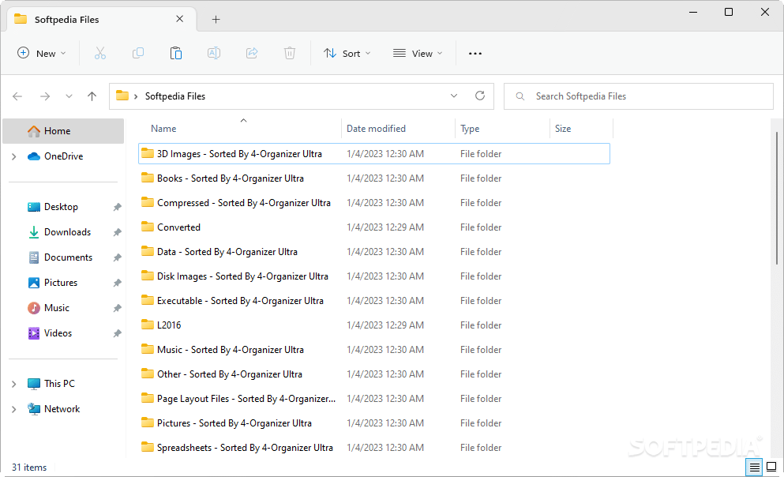This screenshot has width=784, height=477.
Task: Select Home in navigation pane
Action: click(63, 131)
